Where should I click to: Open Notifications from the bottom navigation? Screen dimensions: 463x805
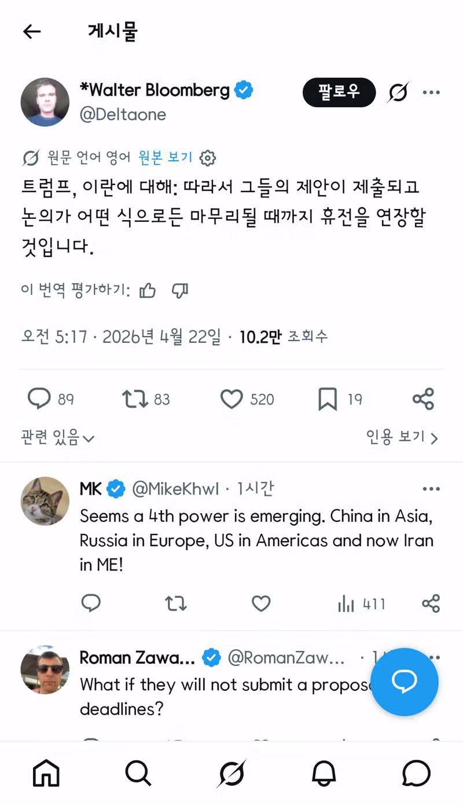tap(324, 773)
